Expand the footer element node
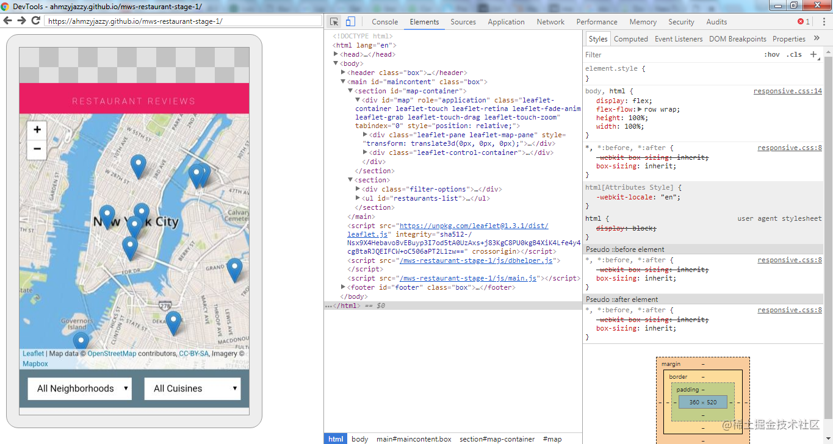This screenshot has width=833, height=444. pyautogui.click(x=343, y=287)
